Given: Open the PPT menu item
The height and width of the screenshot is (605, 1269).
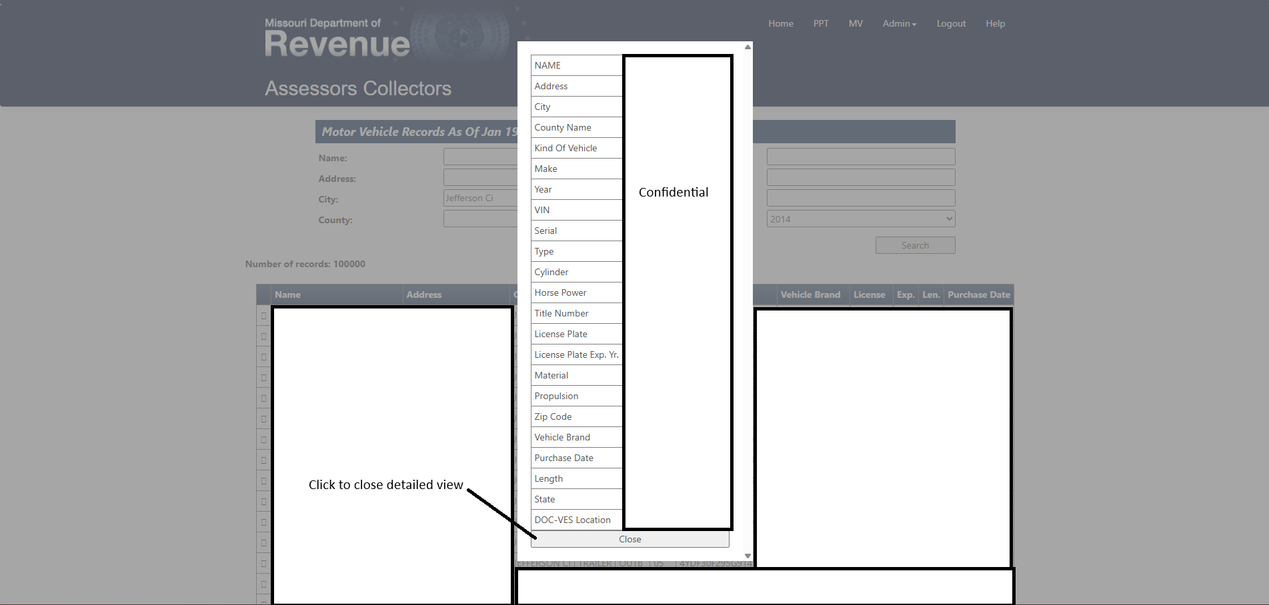Looking at the screenshot, I should point(821,23).
